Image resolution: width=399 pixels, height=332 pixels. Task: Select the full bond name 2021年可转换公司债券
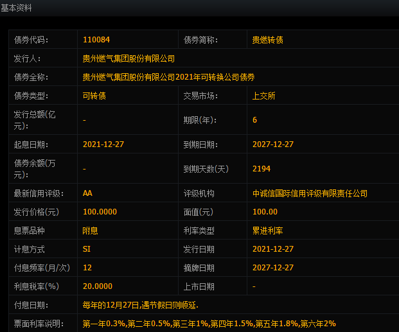point(215,77)
